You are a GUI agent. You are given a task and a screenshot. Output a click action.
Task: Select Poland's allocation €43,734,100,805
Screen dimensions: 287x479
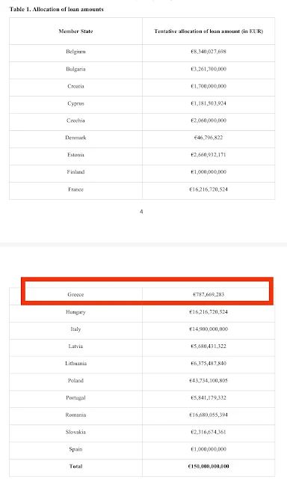tap(209, 381)
